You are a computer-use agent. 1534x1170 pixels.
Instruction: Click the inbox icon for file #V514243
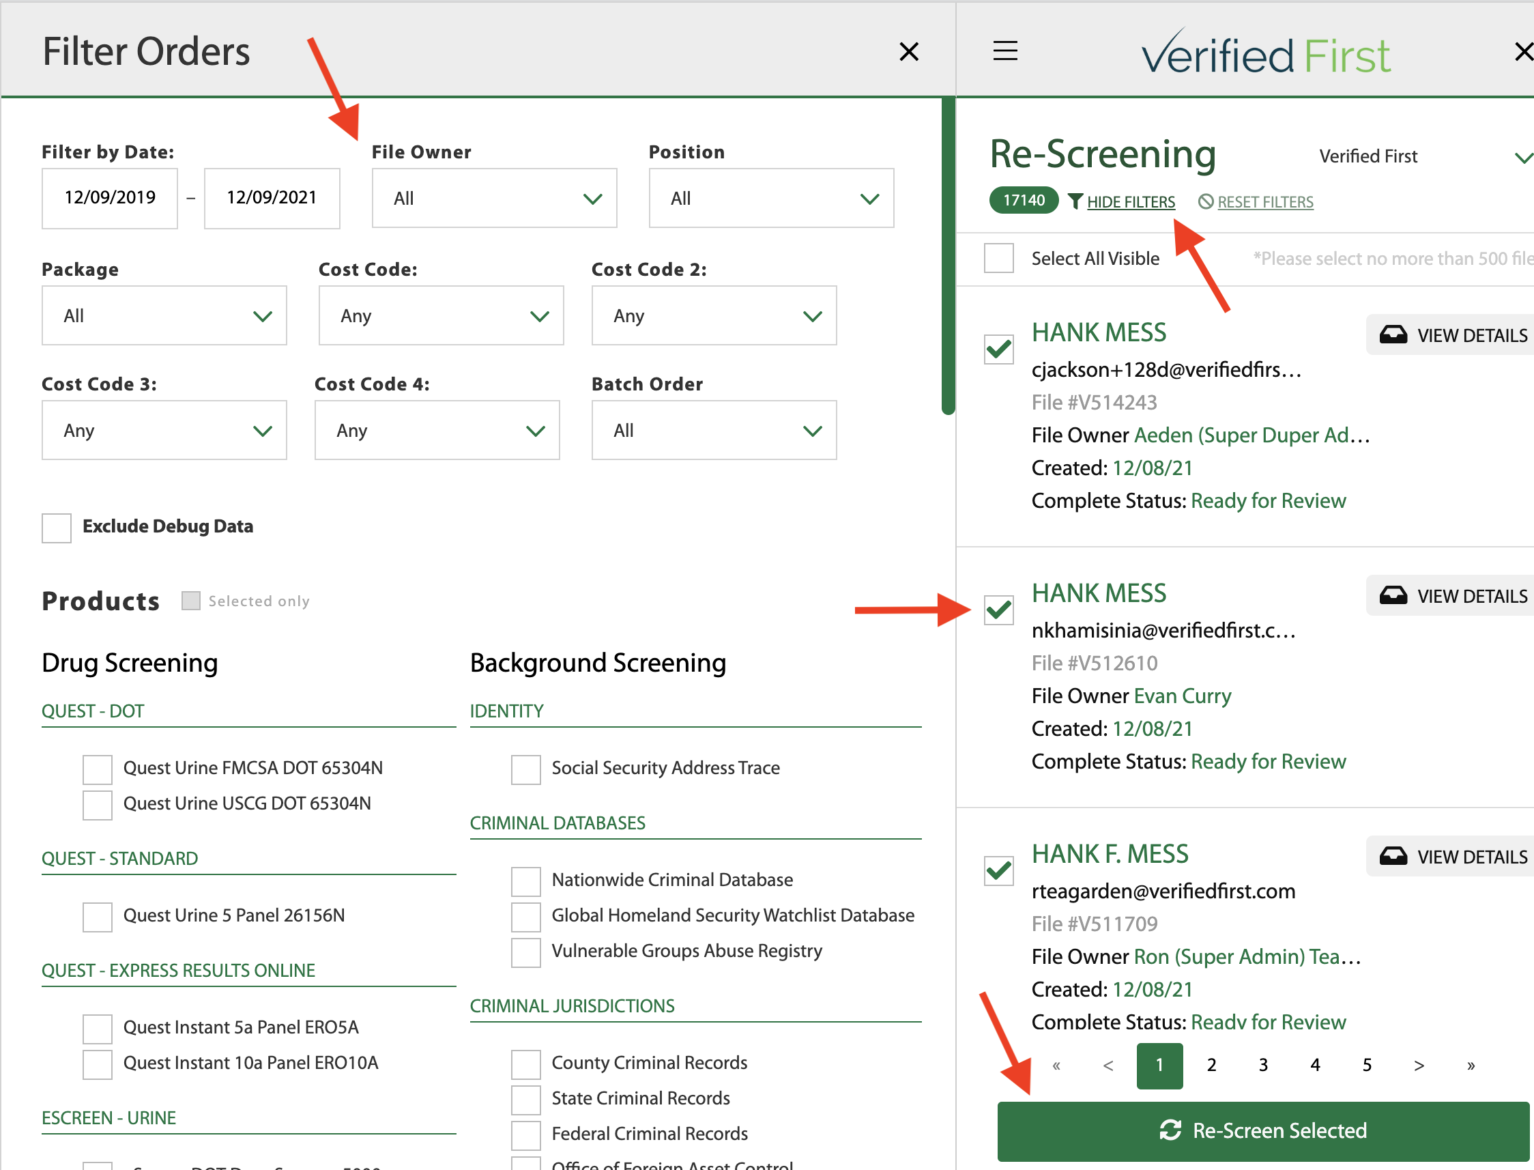(x=1393, y=335)
